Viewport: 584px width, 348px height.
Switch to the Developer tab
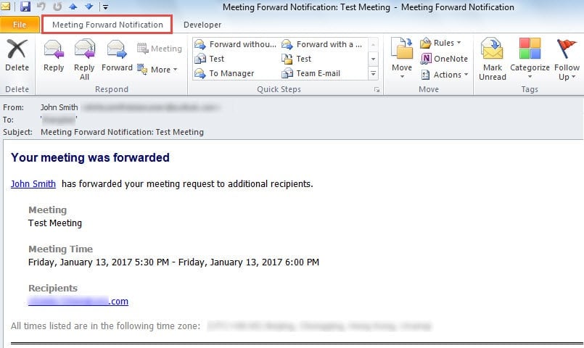(202, 25)
